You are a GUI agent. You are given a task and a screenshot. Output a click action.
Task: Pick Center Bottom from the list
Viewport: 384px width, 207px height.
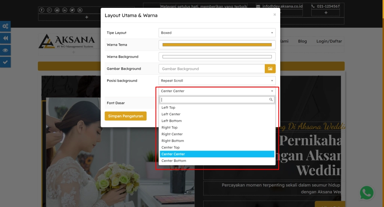174,161
